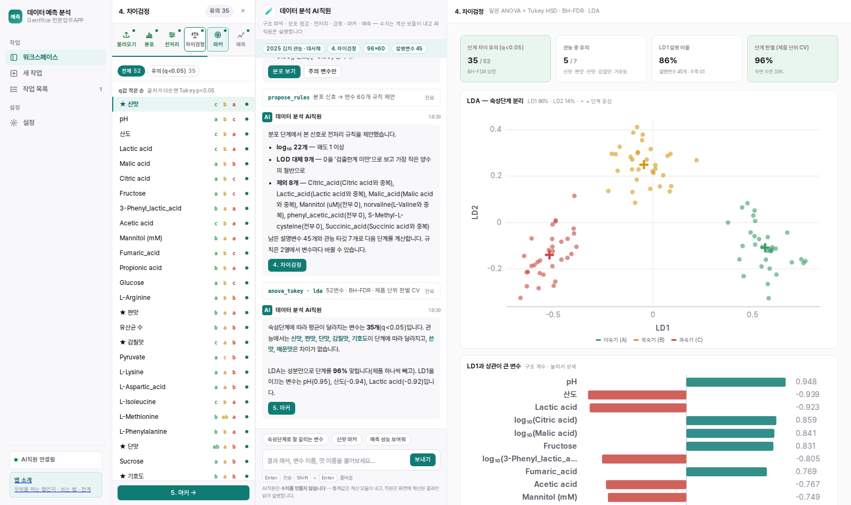This screenshot has height=505, width=851.
Task: Open the 전처리 step icon
Action: (172, 39)
